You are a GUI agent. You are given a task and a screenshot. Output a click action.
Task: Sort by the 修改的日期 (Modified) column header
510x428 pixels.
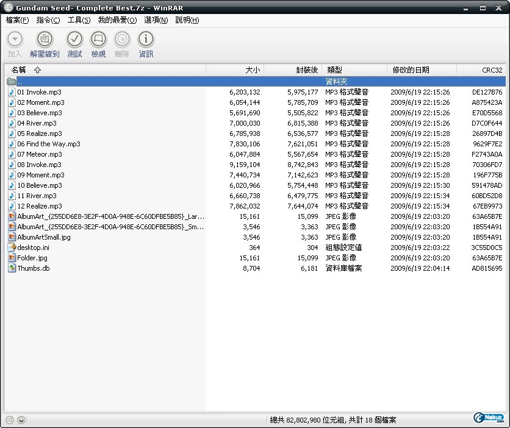point(422,70)
